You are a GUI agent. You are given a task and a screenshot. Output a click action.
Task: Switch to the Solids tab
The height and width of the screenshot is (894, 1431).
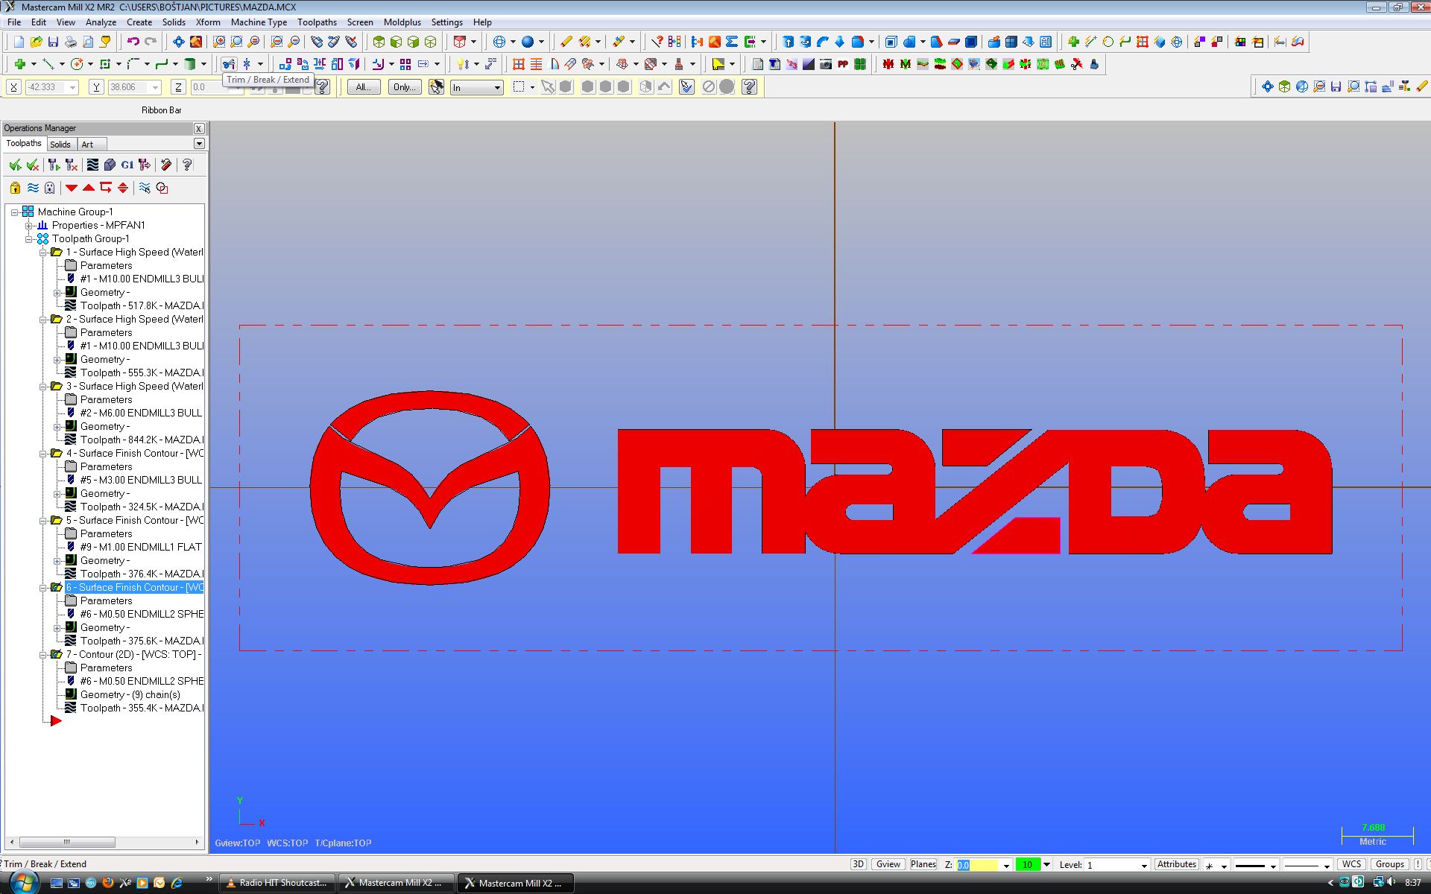pos(60,145)
